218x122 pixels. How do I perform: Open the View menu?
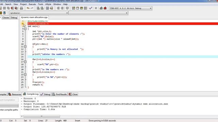[x=16, y=4]
